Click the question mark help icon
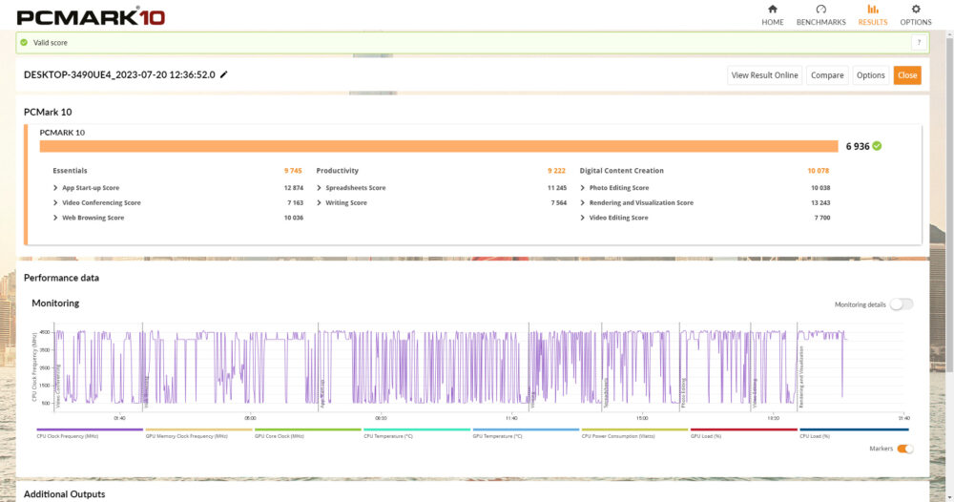954x502 pixels. click(x=919, y=43)
